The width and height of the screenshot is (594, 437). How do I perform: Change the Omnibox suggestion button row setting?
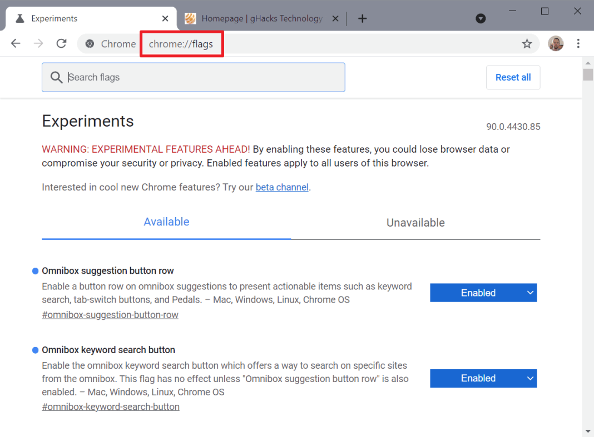click(483, 293)
